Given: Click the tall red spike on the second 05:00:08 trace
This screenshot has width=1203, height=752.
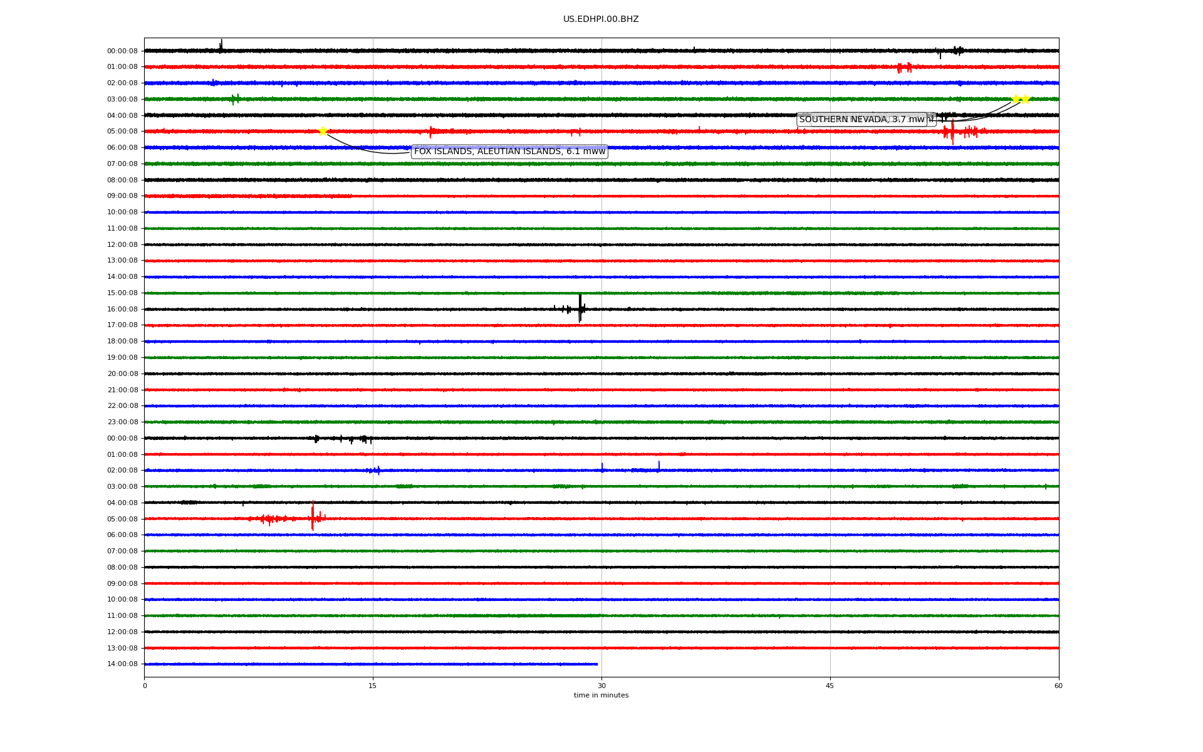Looking at the screenshot, I should point(313,516).
